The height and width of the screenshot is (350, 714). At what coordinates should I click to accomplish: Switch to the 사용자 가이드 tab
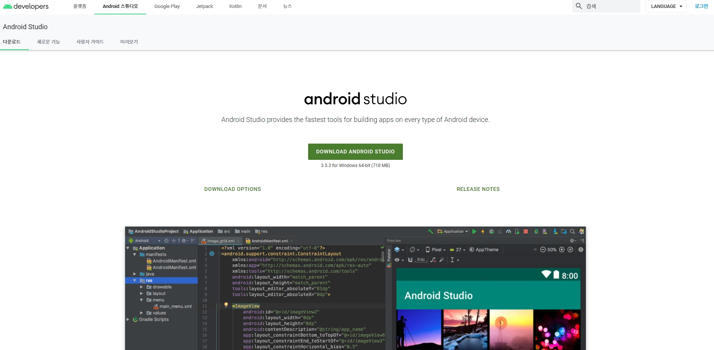click(90, 42)
